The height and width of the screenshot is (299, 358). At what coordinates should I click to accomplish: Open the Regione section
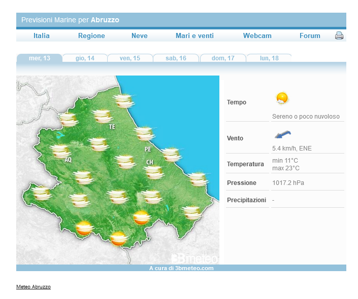pos(91,35)
